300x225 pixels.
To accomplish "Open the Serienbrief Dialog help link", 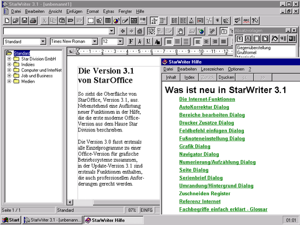I will pyautogui.click(x=201, y=178).
